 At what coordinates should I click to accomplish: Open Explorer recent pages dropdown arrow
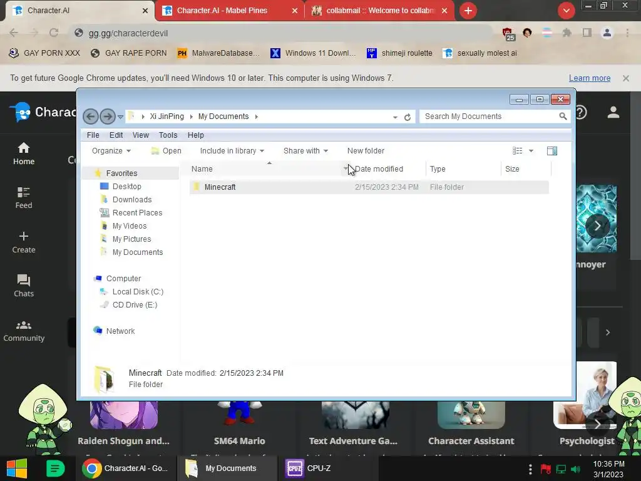(x=120, y=117)
